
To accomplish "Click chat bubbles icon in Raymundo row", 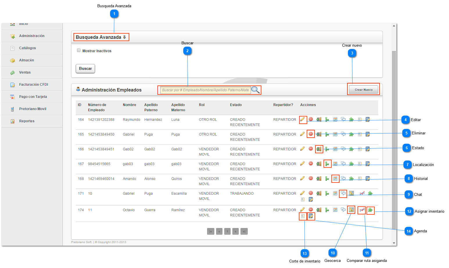I will coord(343,119).
